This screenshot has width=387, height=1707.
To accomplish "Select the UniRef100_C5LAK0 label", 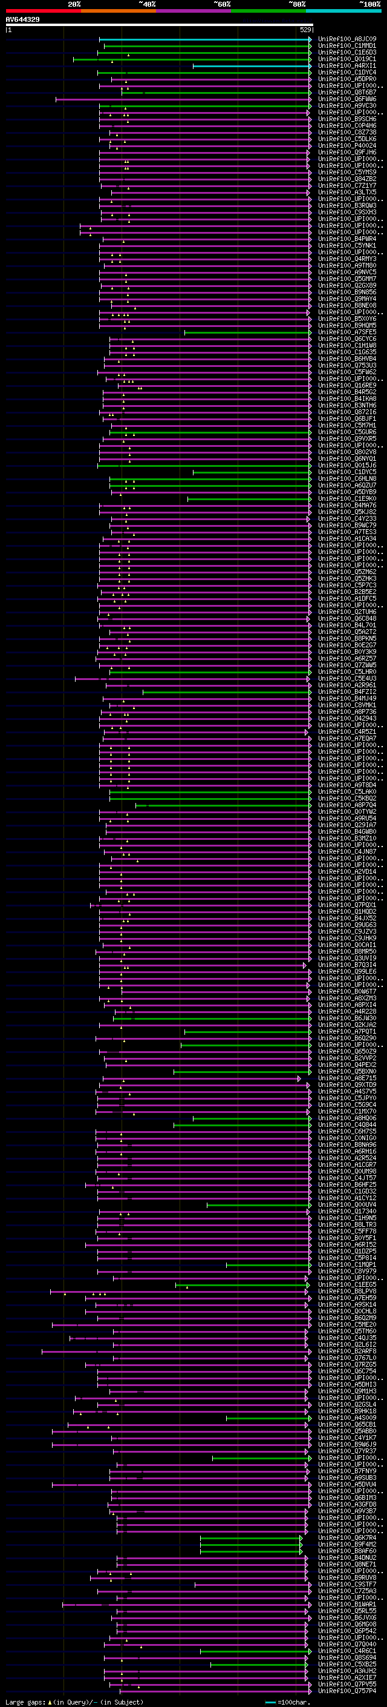I will 346,792.
